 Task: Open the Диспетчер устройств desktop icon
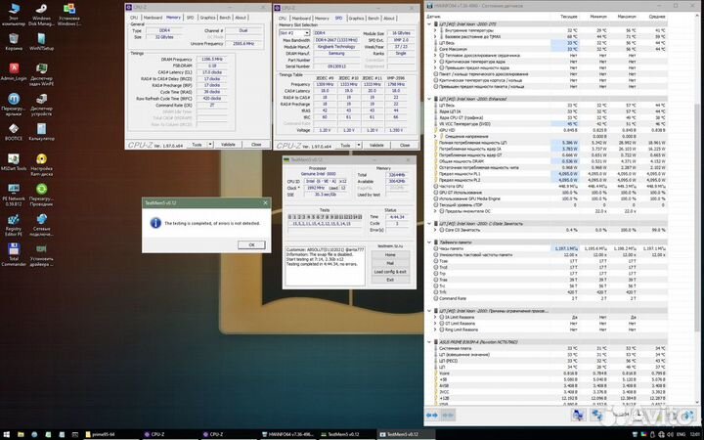[41, 105]
